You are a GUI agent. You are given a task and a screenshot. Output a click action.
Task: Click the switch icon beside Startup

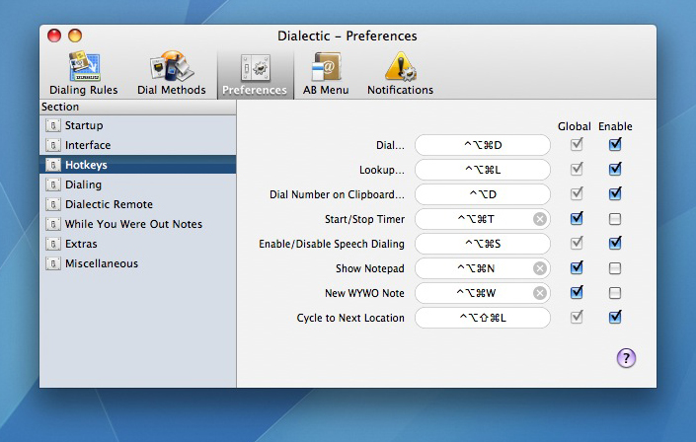point(53,125)
